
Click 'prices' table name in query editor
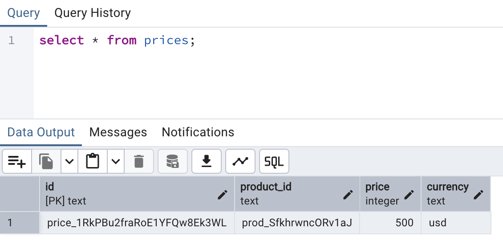(166, 41)
